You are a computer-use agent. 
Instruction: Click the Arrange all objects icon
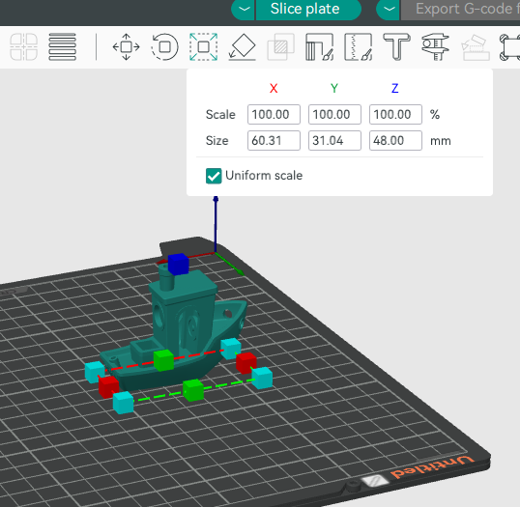pyautogui.click(x=23, y=47)
